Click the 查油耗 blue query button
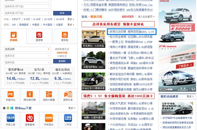This screenshot has height=130, width=197. pos(62,61)
